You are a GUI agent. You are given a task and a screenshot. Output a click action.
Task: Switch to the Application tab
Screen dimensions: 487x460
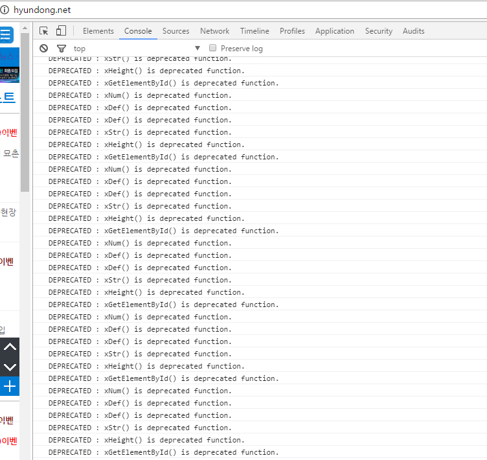334,31
